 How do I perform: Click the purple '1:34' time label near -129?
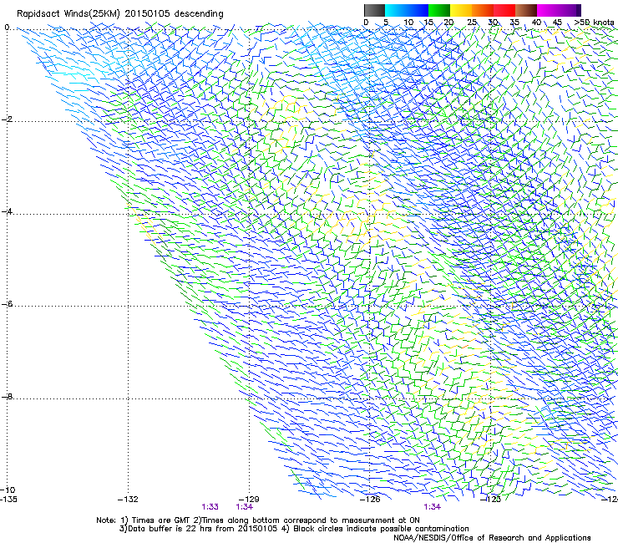245,507
